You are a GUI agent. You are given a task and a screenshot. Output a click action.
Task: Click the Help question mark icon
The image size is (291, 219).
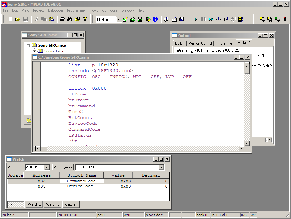coord(85,19)
